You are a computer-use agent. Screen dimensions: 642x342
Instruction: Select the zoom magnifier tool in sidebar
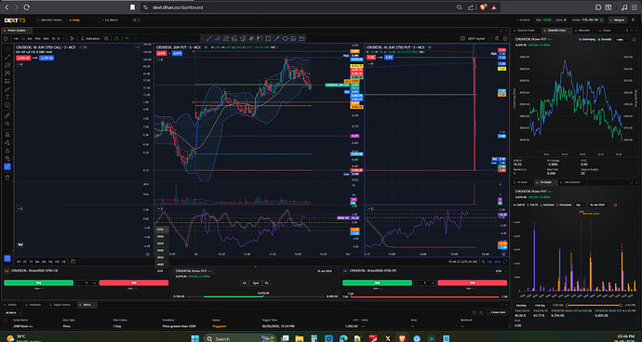pos(7,123)
